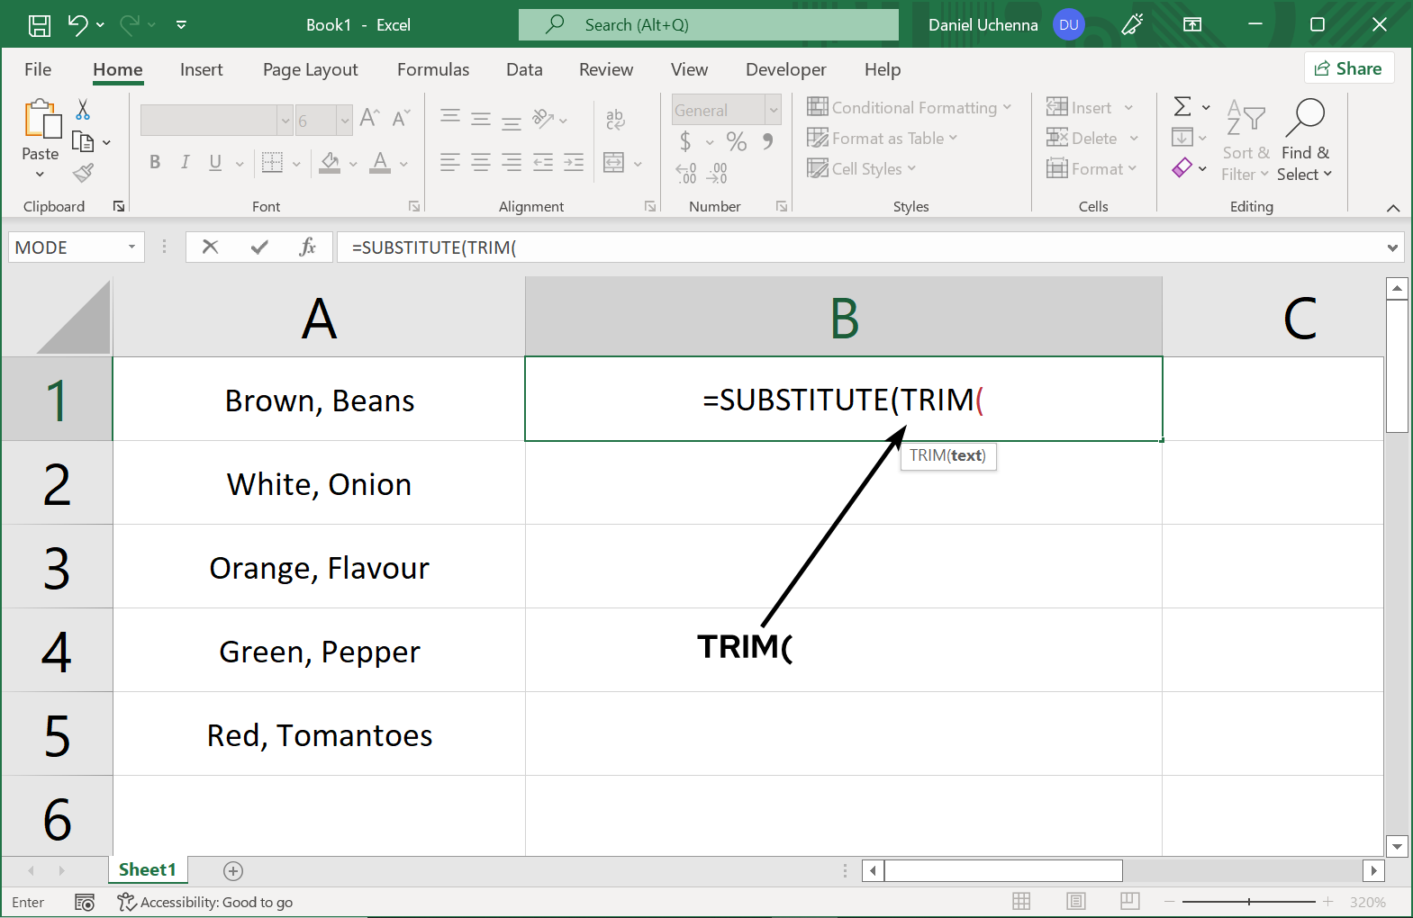Select cell A3 containing Orange, Flavour

319,568
